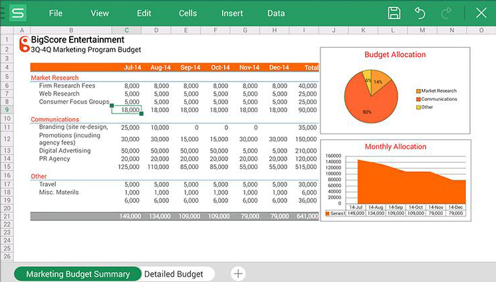
Task: Click the select-all corner of the grid
Action: click(6, 31)
